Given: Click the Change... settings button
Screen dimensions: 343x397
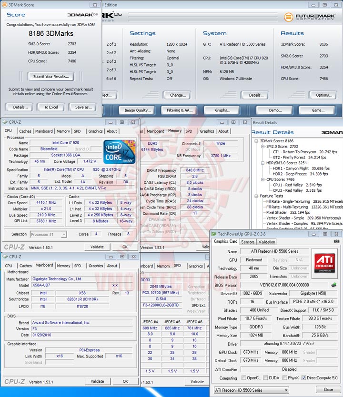Looking at the screenshot, I should (178, 95).
